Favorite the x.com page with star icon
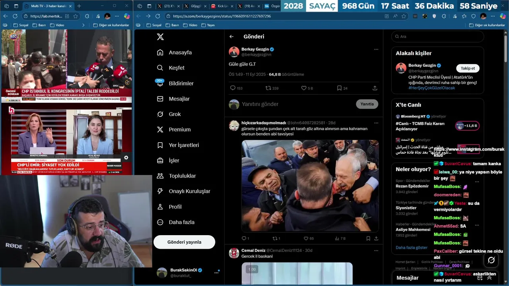 404,16
